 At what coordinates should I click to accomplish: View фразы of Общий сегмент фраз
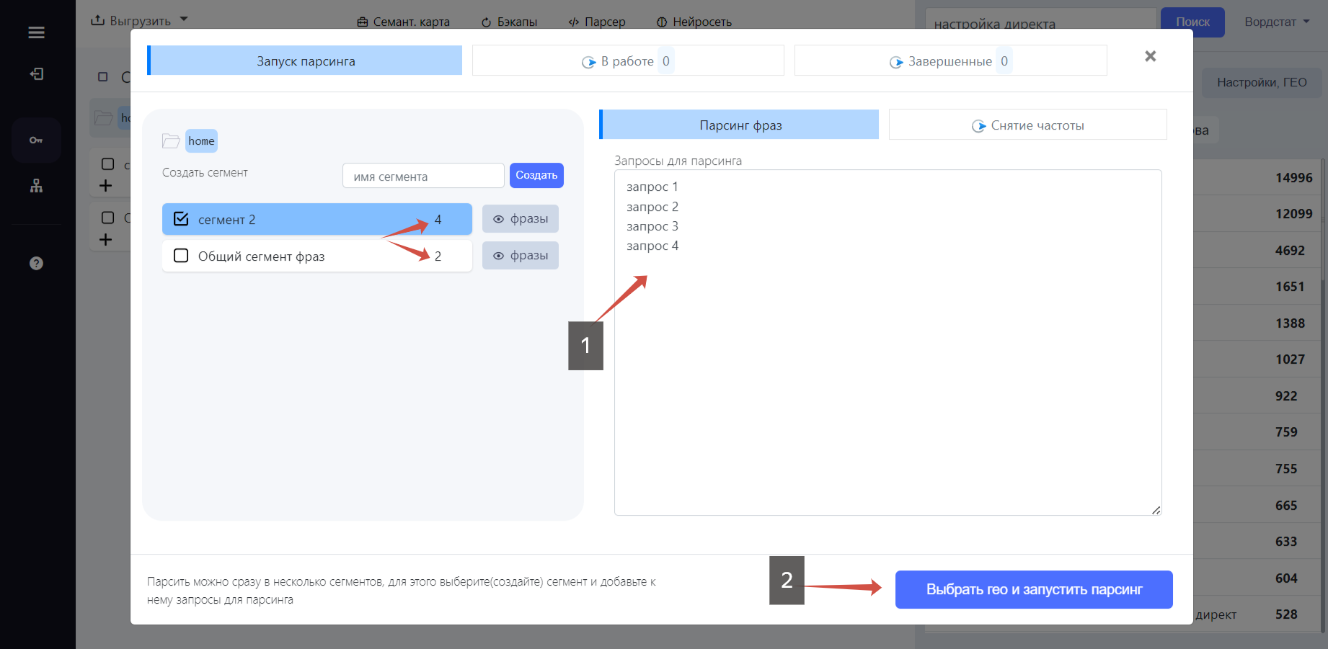click(521, 256)
